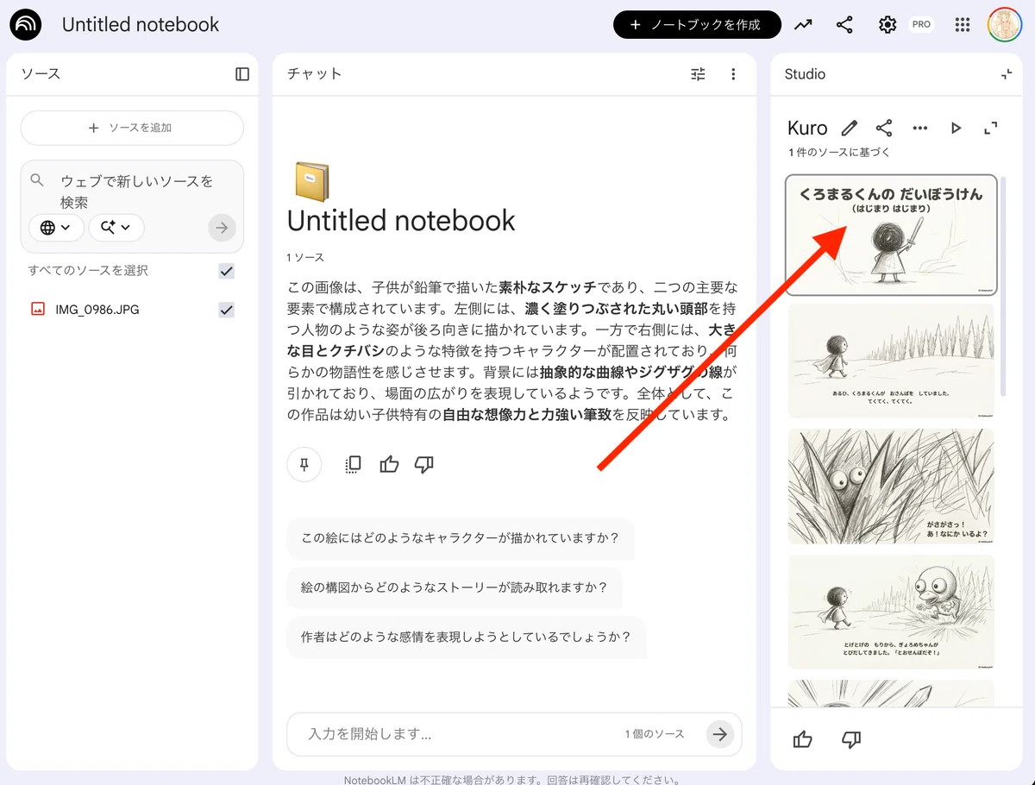Click the Untitled notebook header title
The width and height of the screenshot is (1035, 785).
tap(141, 25)
